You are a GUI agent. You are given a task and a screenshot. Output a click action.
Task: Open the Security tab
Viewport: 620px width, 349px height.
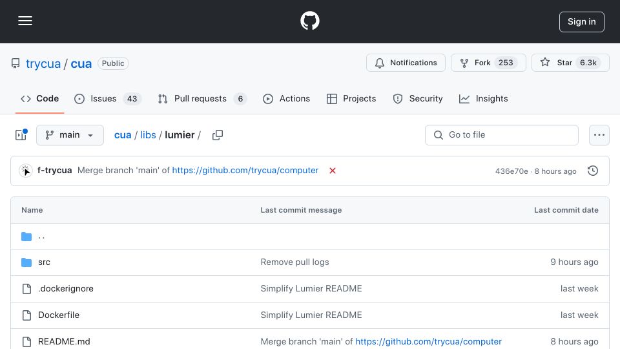click(418, 98)
